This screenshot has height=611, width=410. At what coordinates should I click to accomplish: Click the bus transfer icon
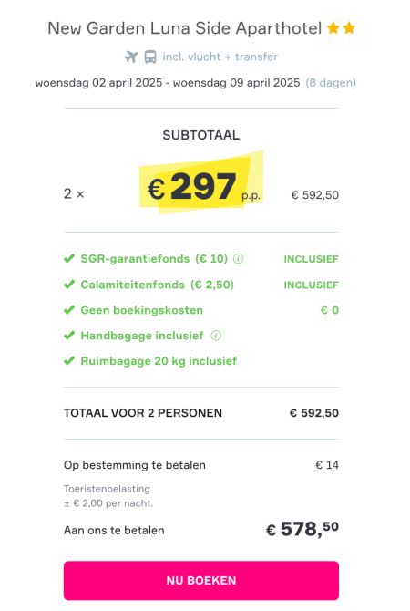pos(150,57)
